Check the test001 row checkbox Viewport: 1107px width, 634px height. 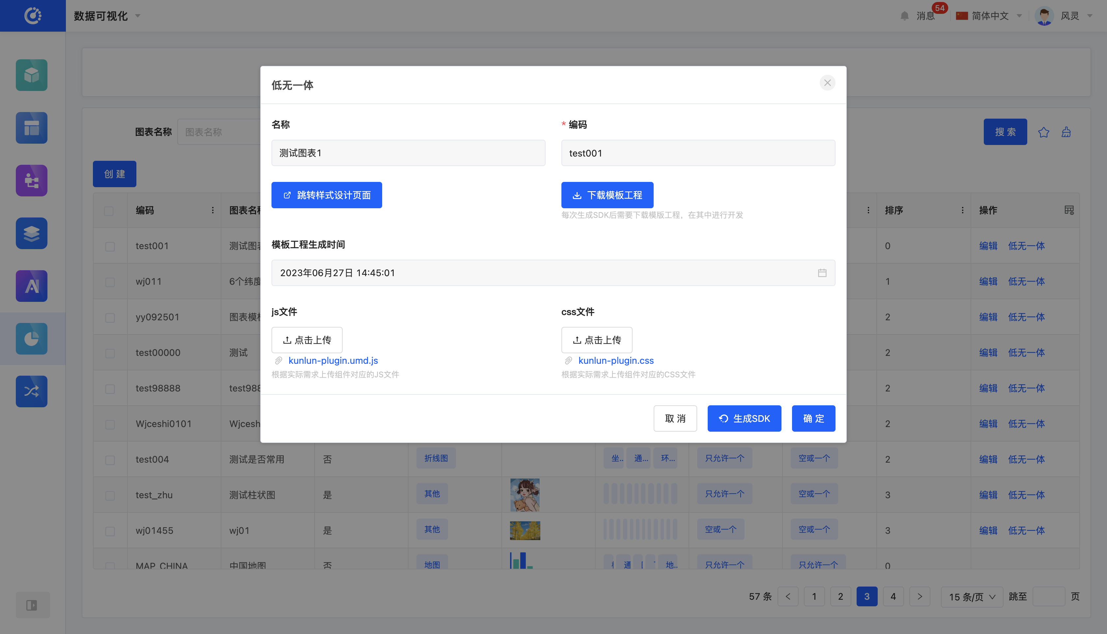click(110, 246)
